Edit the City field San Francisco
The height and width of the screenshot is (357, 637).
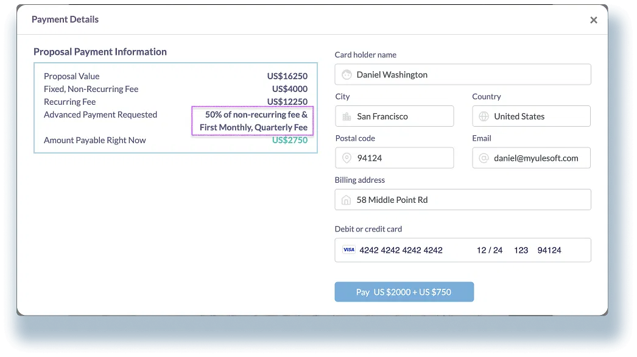[x=395, y=116]
